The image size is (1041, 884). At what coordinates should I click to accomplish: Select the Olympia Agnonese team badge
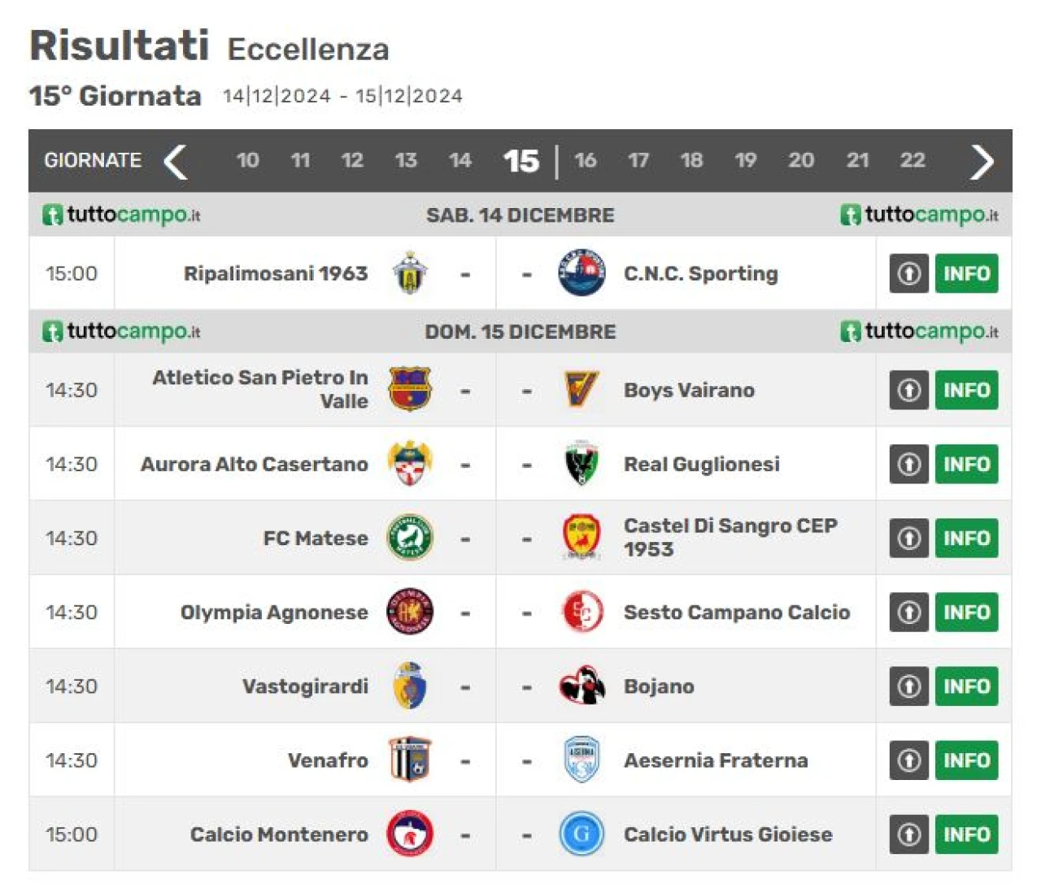[x=410, y=612]
